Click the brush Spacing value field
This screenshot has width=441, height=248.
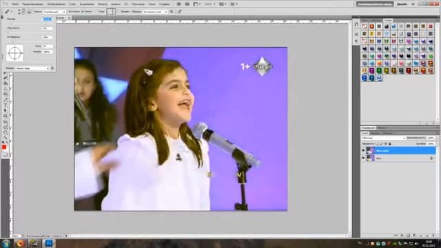[x=48, y=37]
